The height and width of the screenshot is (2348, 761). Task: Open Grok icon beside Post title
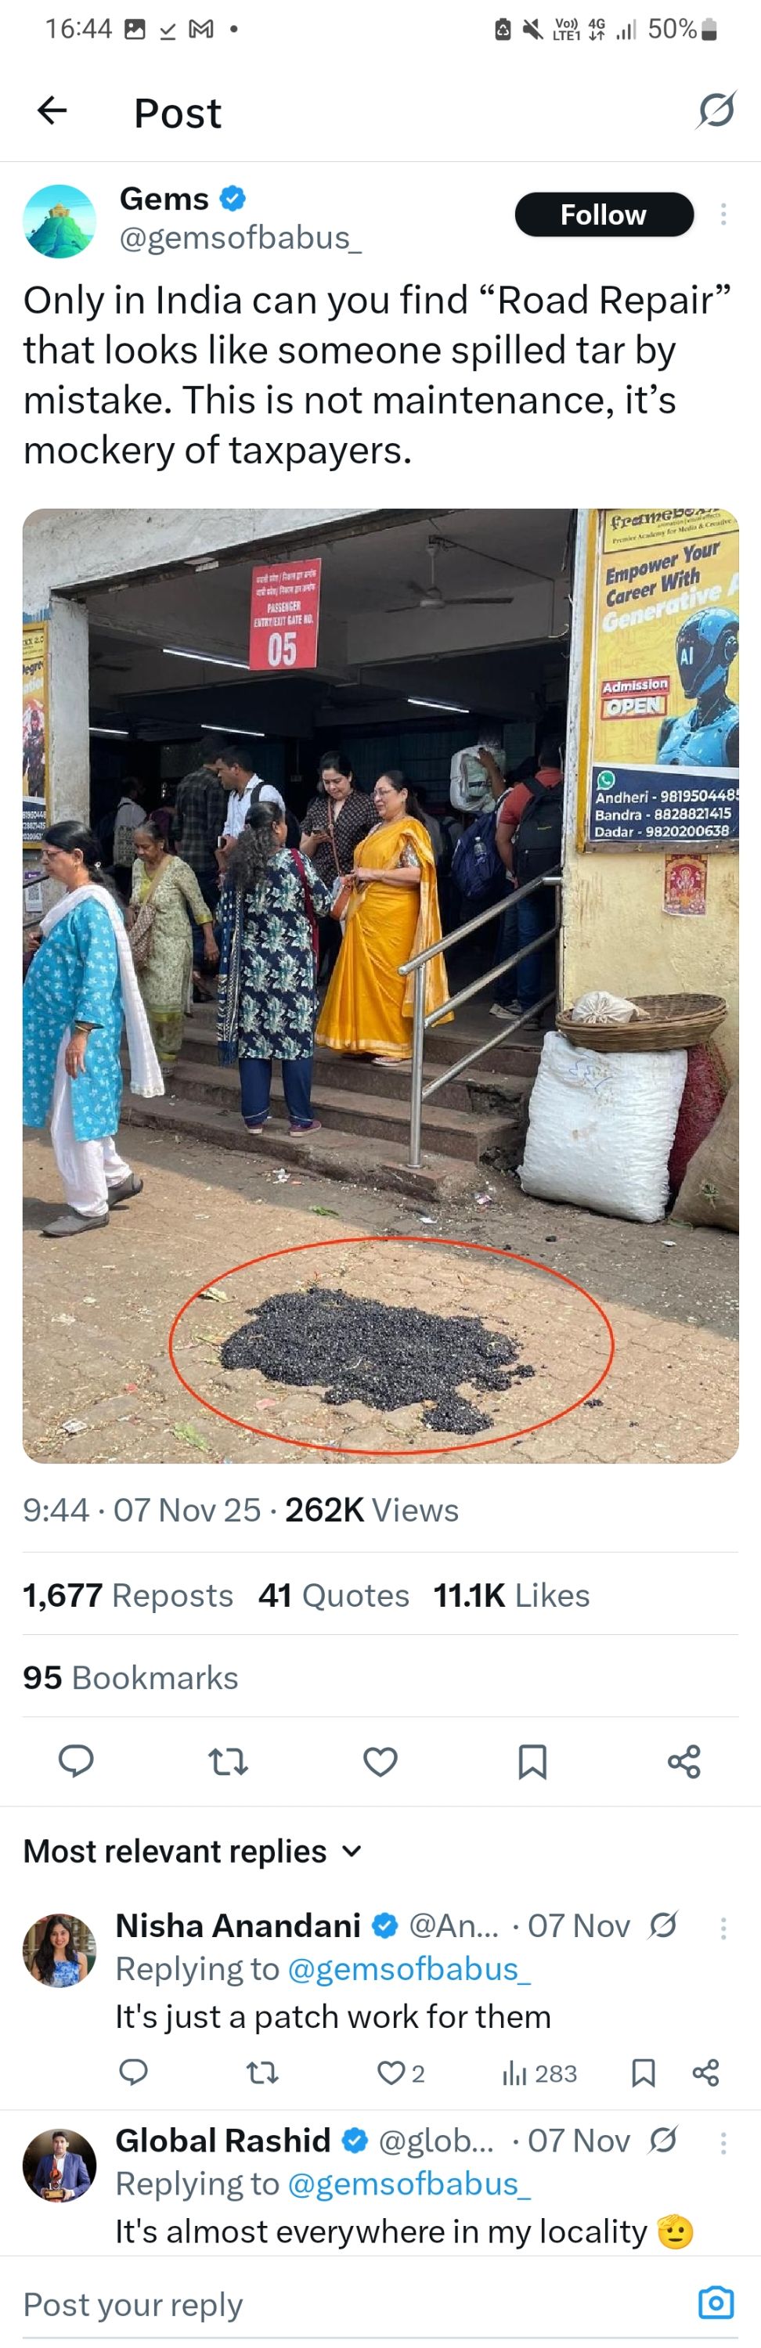click(716, 111)
